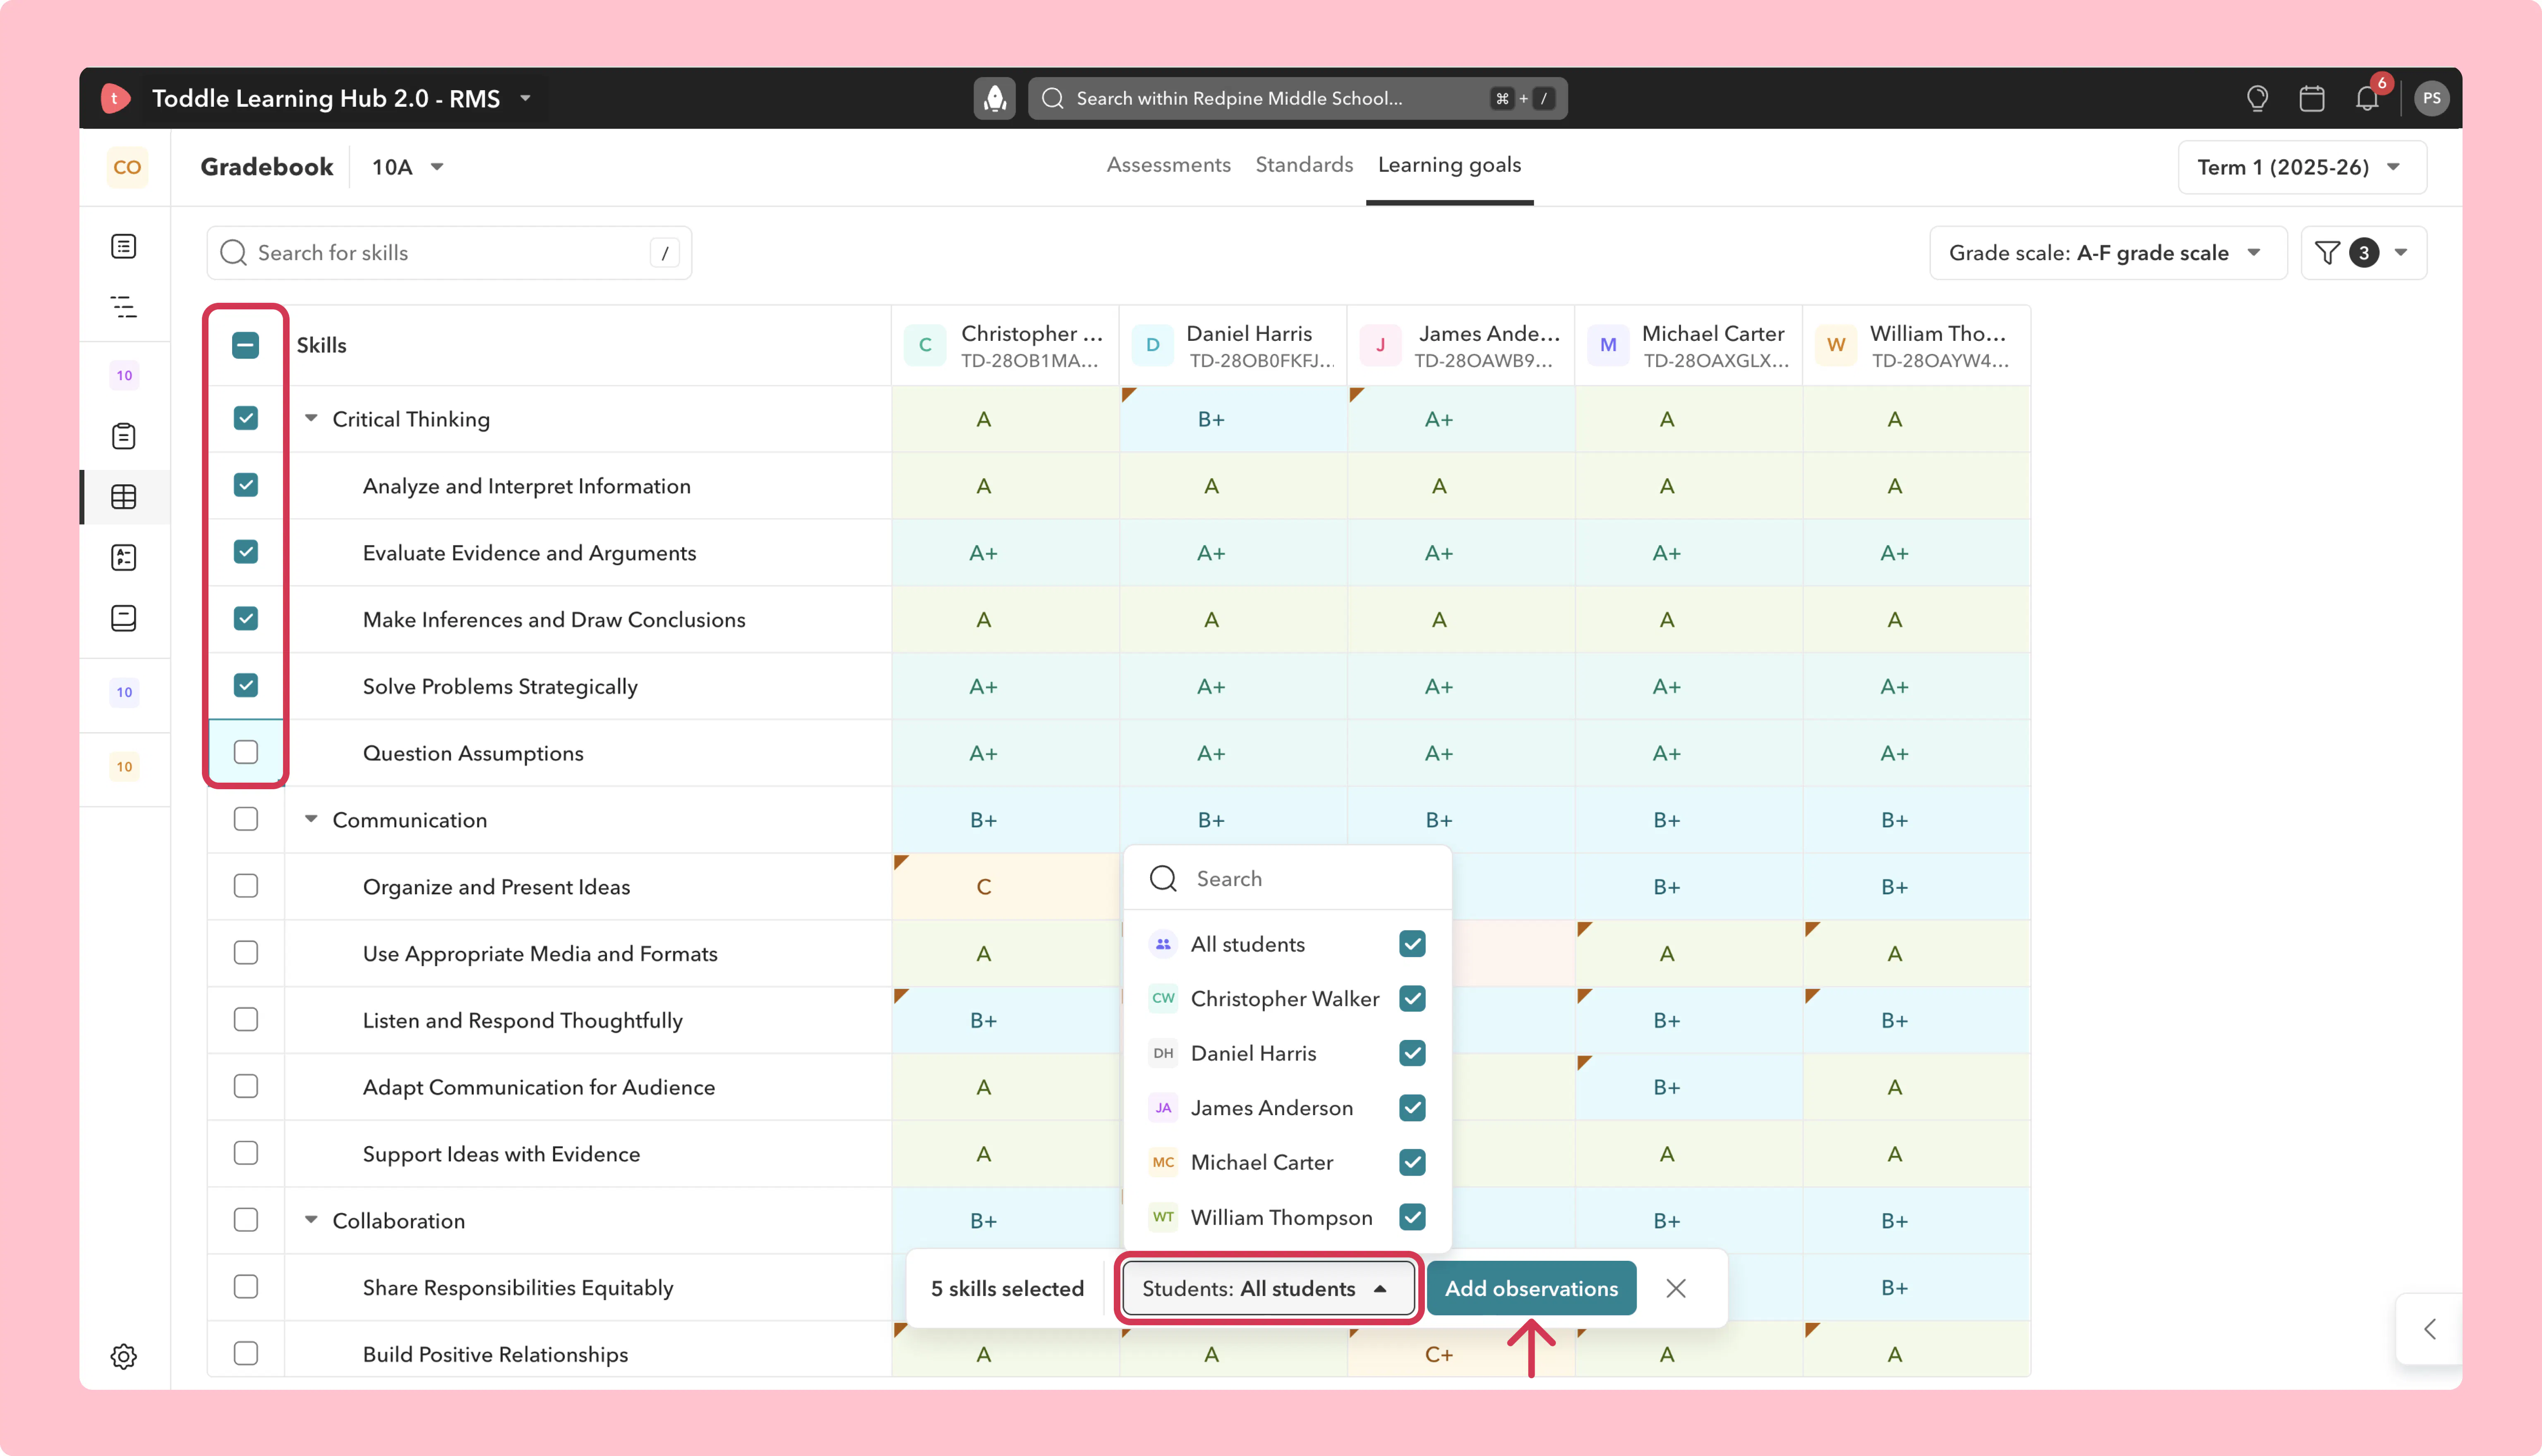Close the Students: All students dropdown
Image resolution: width=2542 pixels, height=1456 pixels.
tap(1268, 1288)
